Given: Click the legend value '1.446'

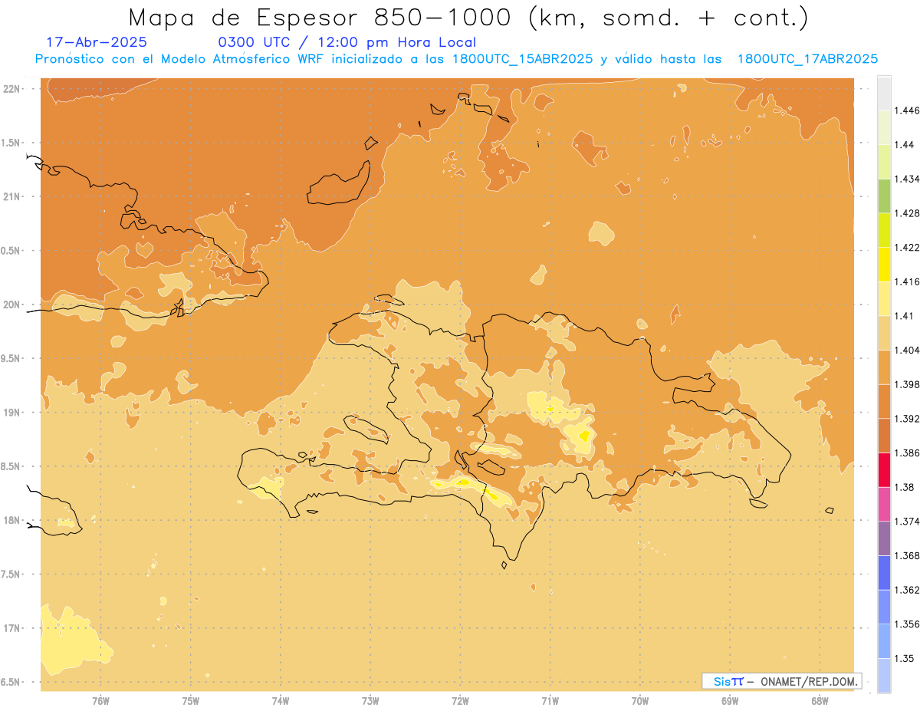Looking at the screenshot, I should [906, 110].
